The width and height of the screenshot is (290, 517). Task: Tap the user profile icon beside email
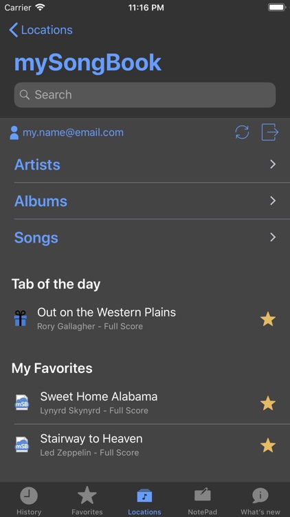tap(14, 133)
